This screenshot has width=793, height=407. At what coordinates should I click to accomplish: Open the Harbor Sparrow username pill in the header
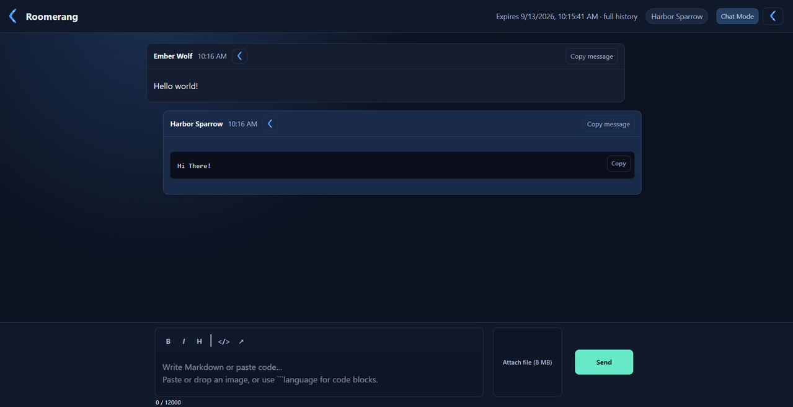[x=676, y=16]
